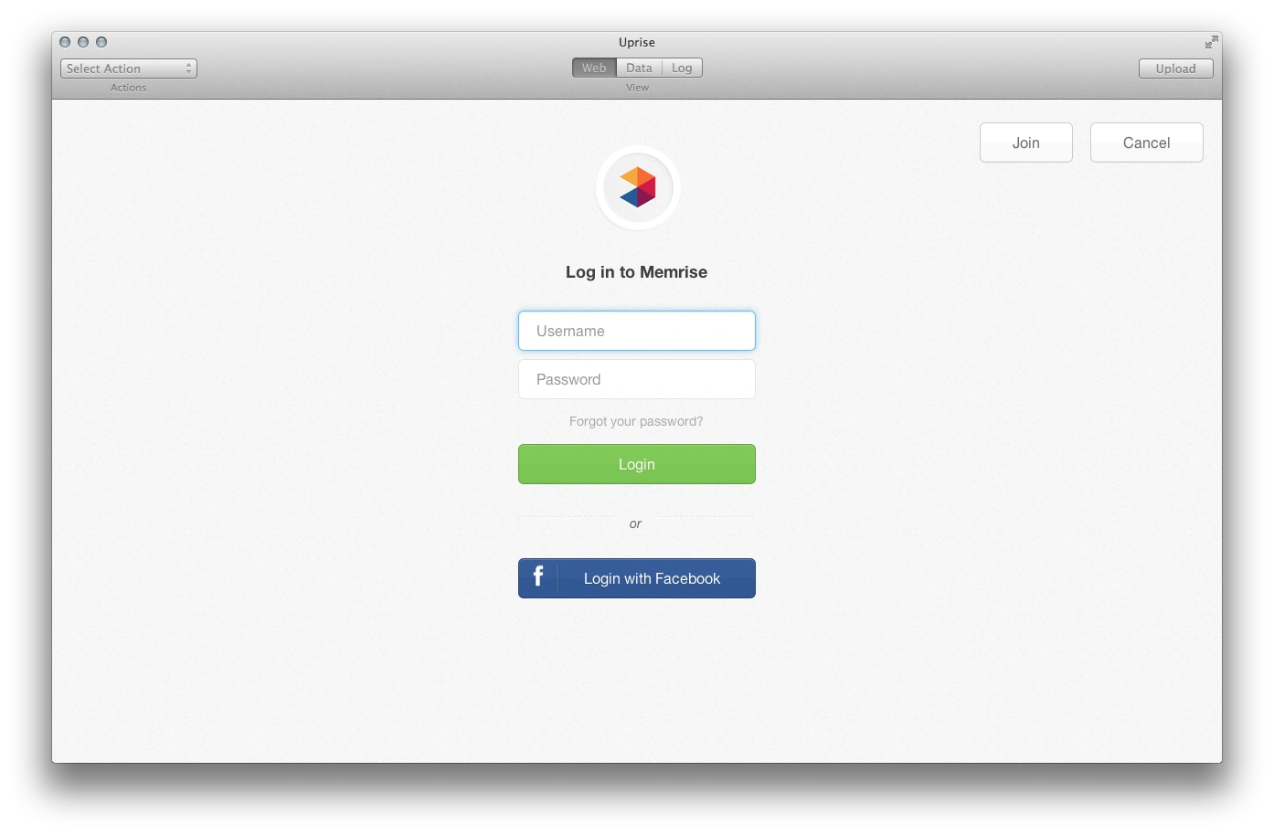The image size is (1274, 835).
Task: Open the Forgot your password link
Action: click(636, 421)
